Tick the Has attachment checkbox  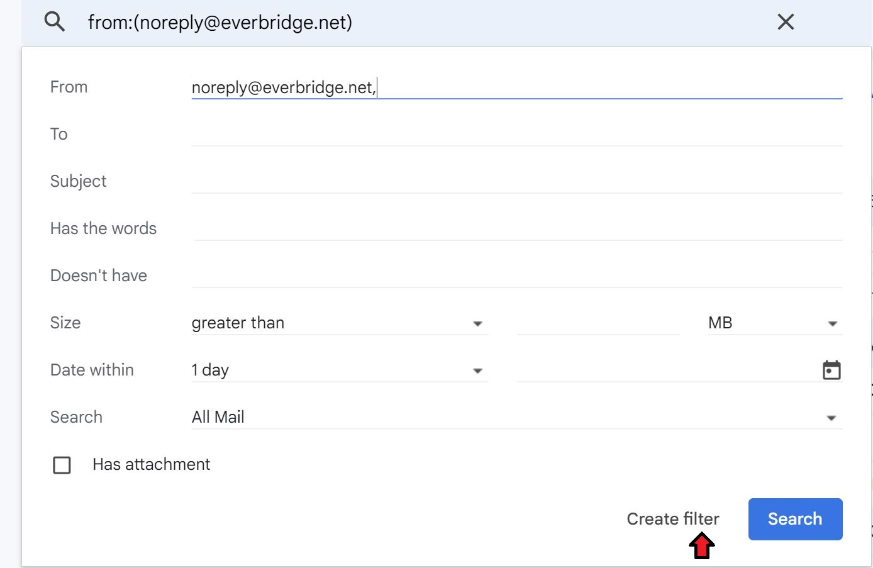(x=62, y=465)
